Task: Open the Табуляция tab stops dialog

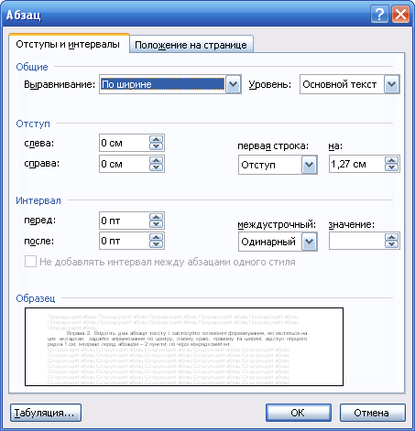Action: [46, 413]
